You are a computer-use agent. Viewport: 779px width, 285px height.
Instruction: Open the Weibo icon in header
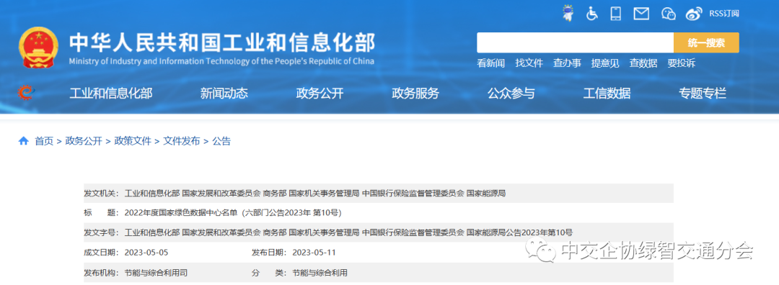point(695,14)
